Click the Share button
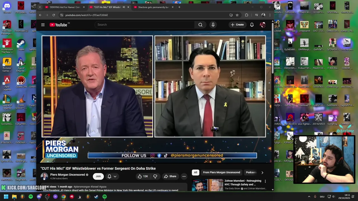Image resolution: width=358 pixels, height=201 pixels. (170, 176)
